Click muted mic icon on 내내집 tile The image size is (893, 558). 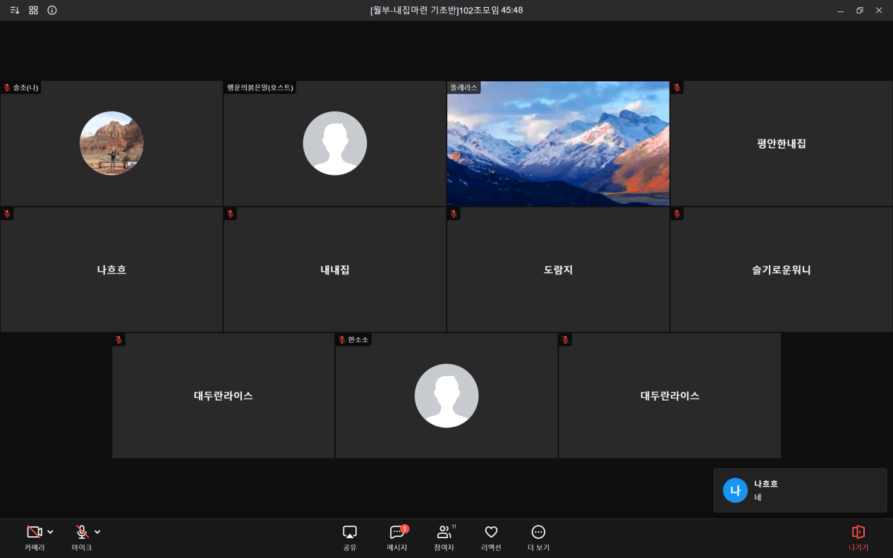231,214
